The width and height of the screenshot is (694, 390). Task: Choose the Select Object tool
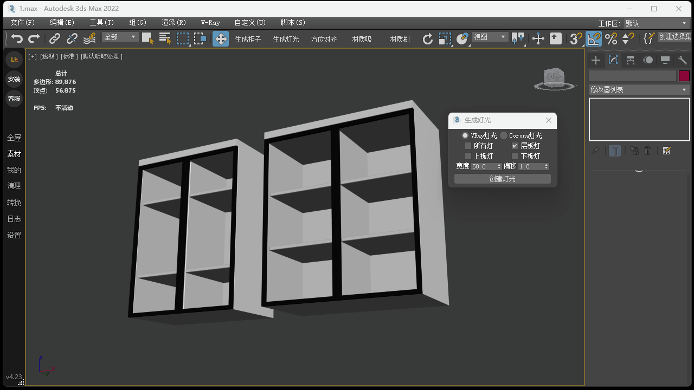click(147, 38)
